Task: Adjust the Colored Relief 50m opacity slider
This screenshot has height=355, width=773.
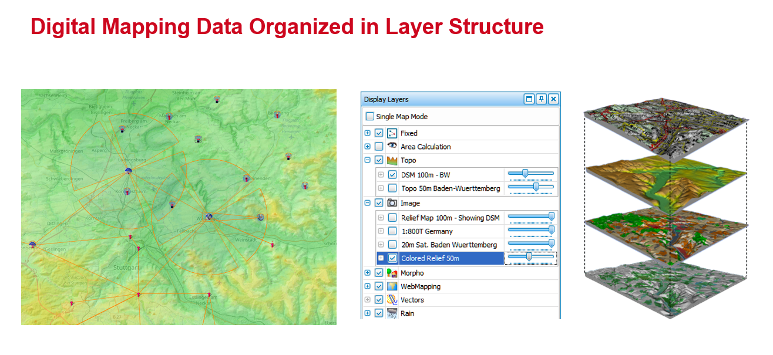Action: pyautogui.click(x=530, y=256)
